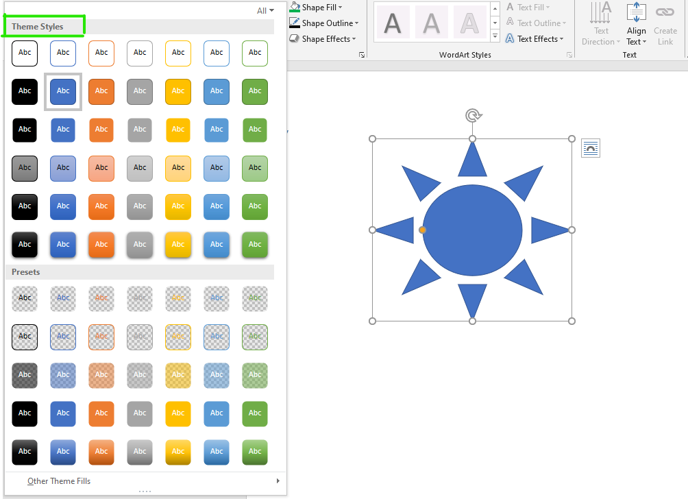Expand the All filter dropdown

click(265, 10)
